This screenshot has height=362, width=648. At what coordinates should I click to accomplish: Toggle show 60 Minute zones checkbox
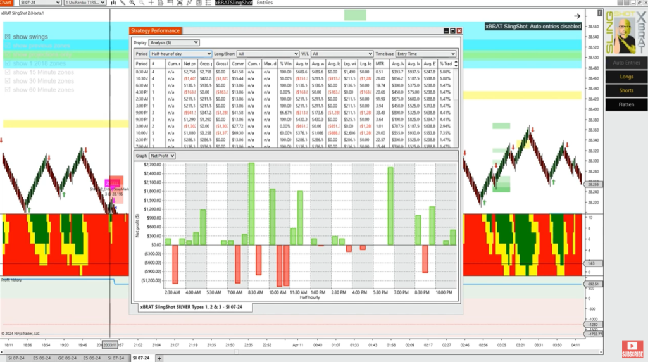(8, 90)
